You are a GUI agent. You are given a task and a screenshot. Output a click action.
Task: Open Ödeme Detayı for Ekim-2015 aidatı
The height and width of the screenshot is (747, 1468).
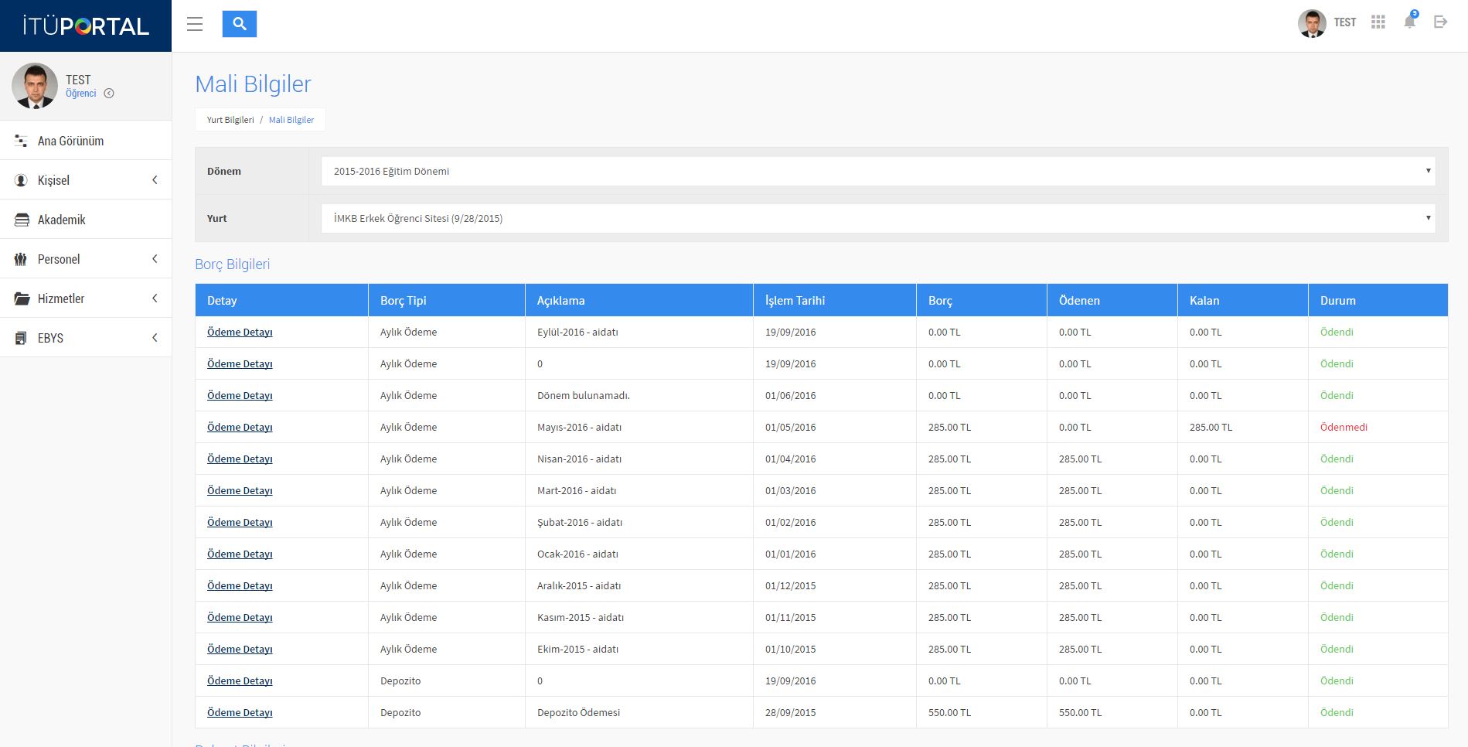240,650
